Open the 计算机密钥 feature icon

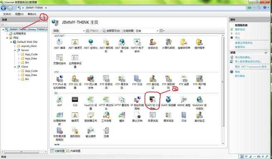(x=168, y=43)
